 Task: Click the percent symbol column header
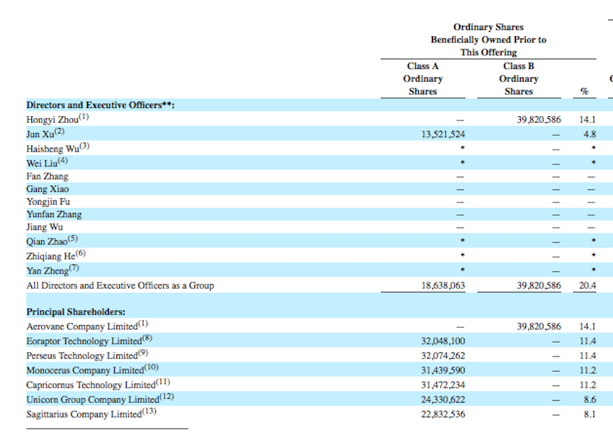tap(584, 93)
